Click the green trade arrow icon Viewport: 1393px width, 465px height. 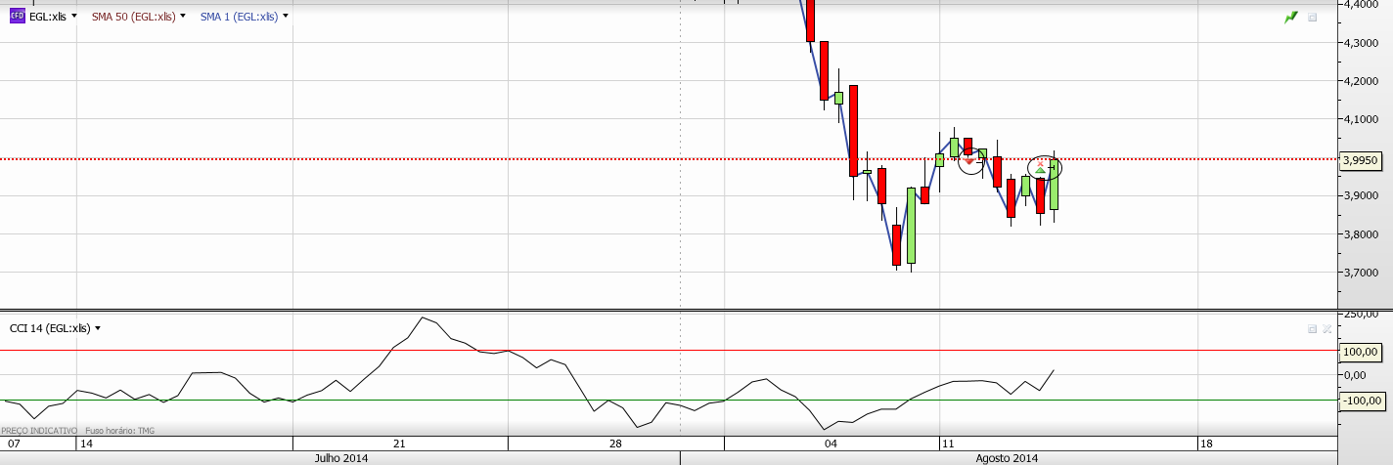[x=1291, y=17]
